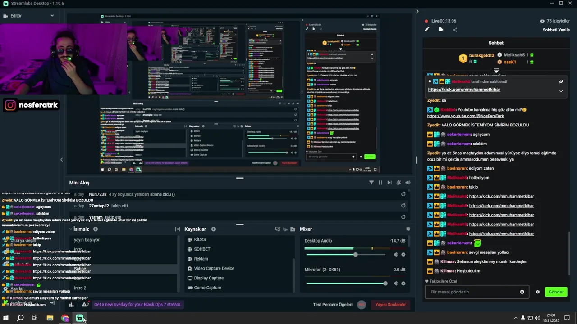The image size is (577, 324).
Task: Click the Sohbet chat header
Action: coord(496,43)
